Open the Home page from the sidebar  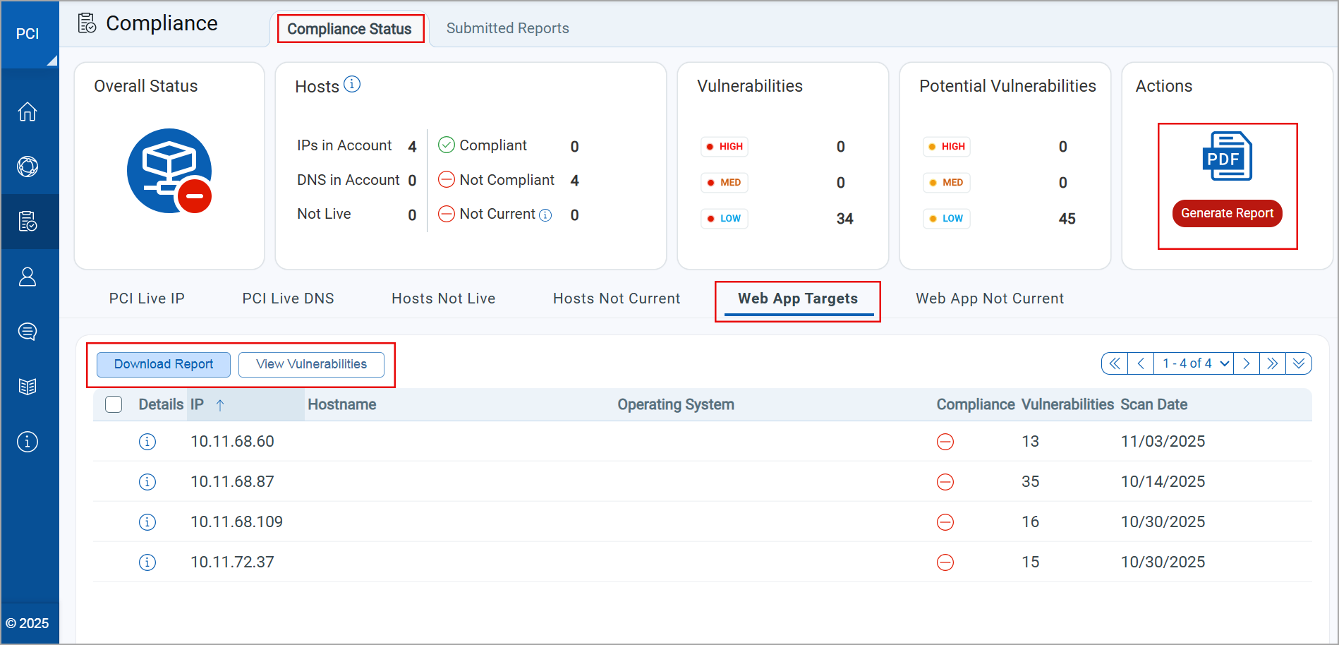[28, 111]
